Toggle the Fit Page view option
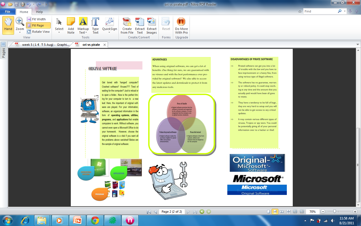This screenshot has height=226, width=361. [38, 25]
